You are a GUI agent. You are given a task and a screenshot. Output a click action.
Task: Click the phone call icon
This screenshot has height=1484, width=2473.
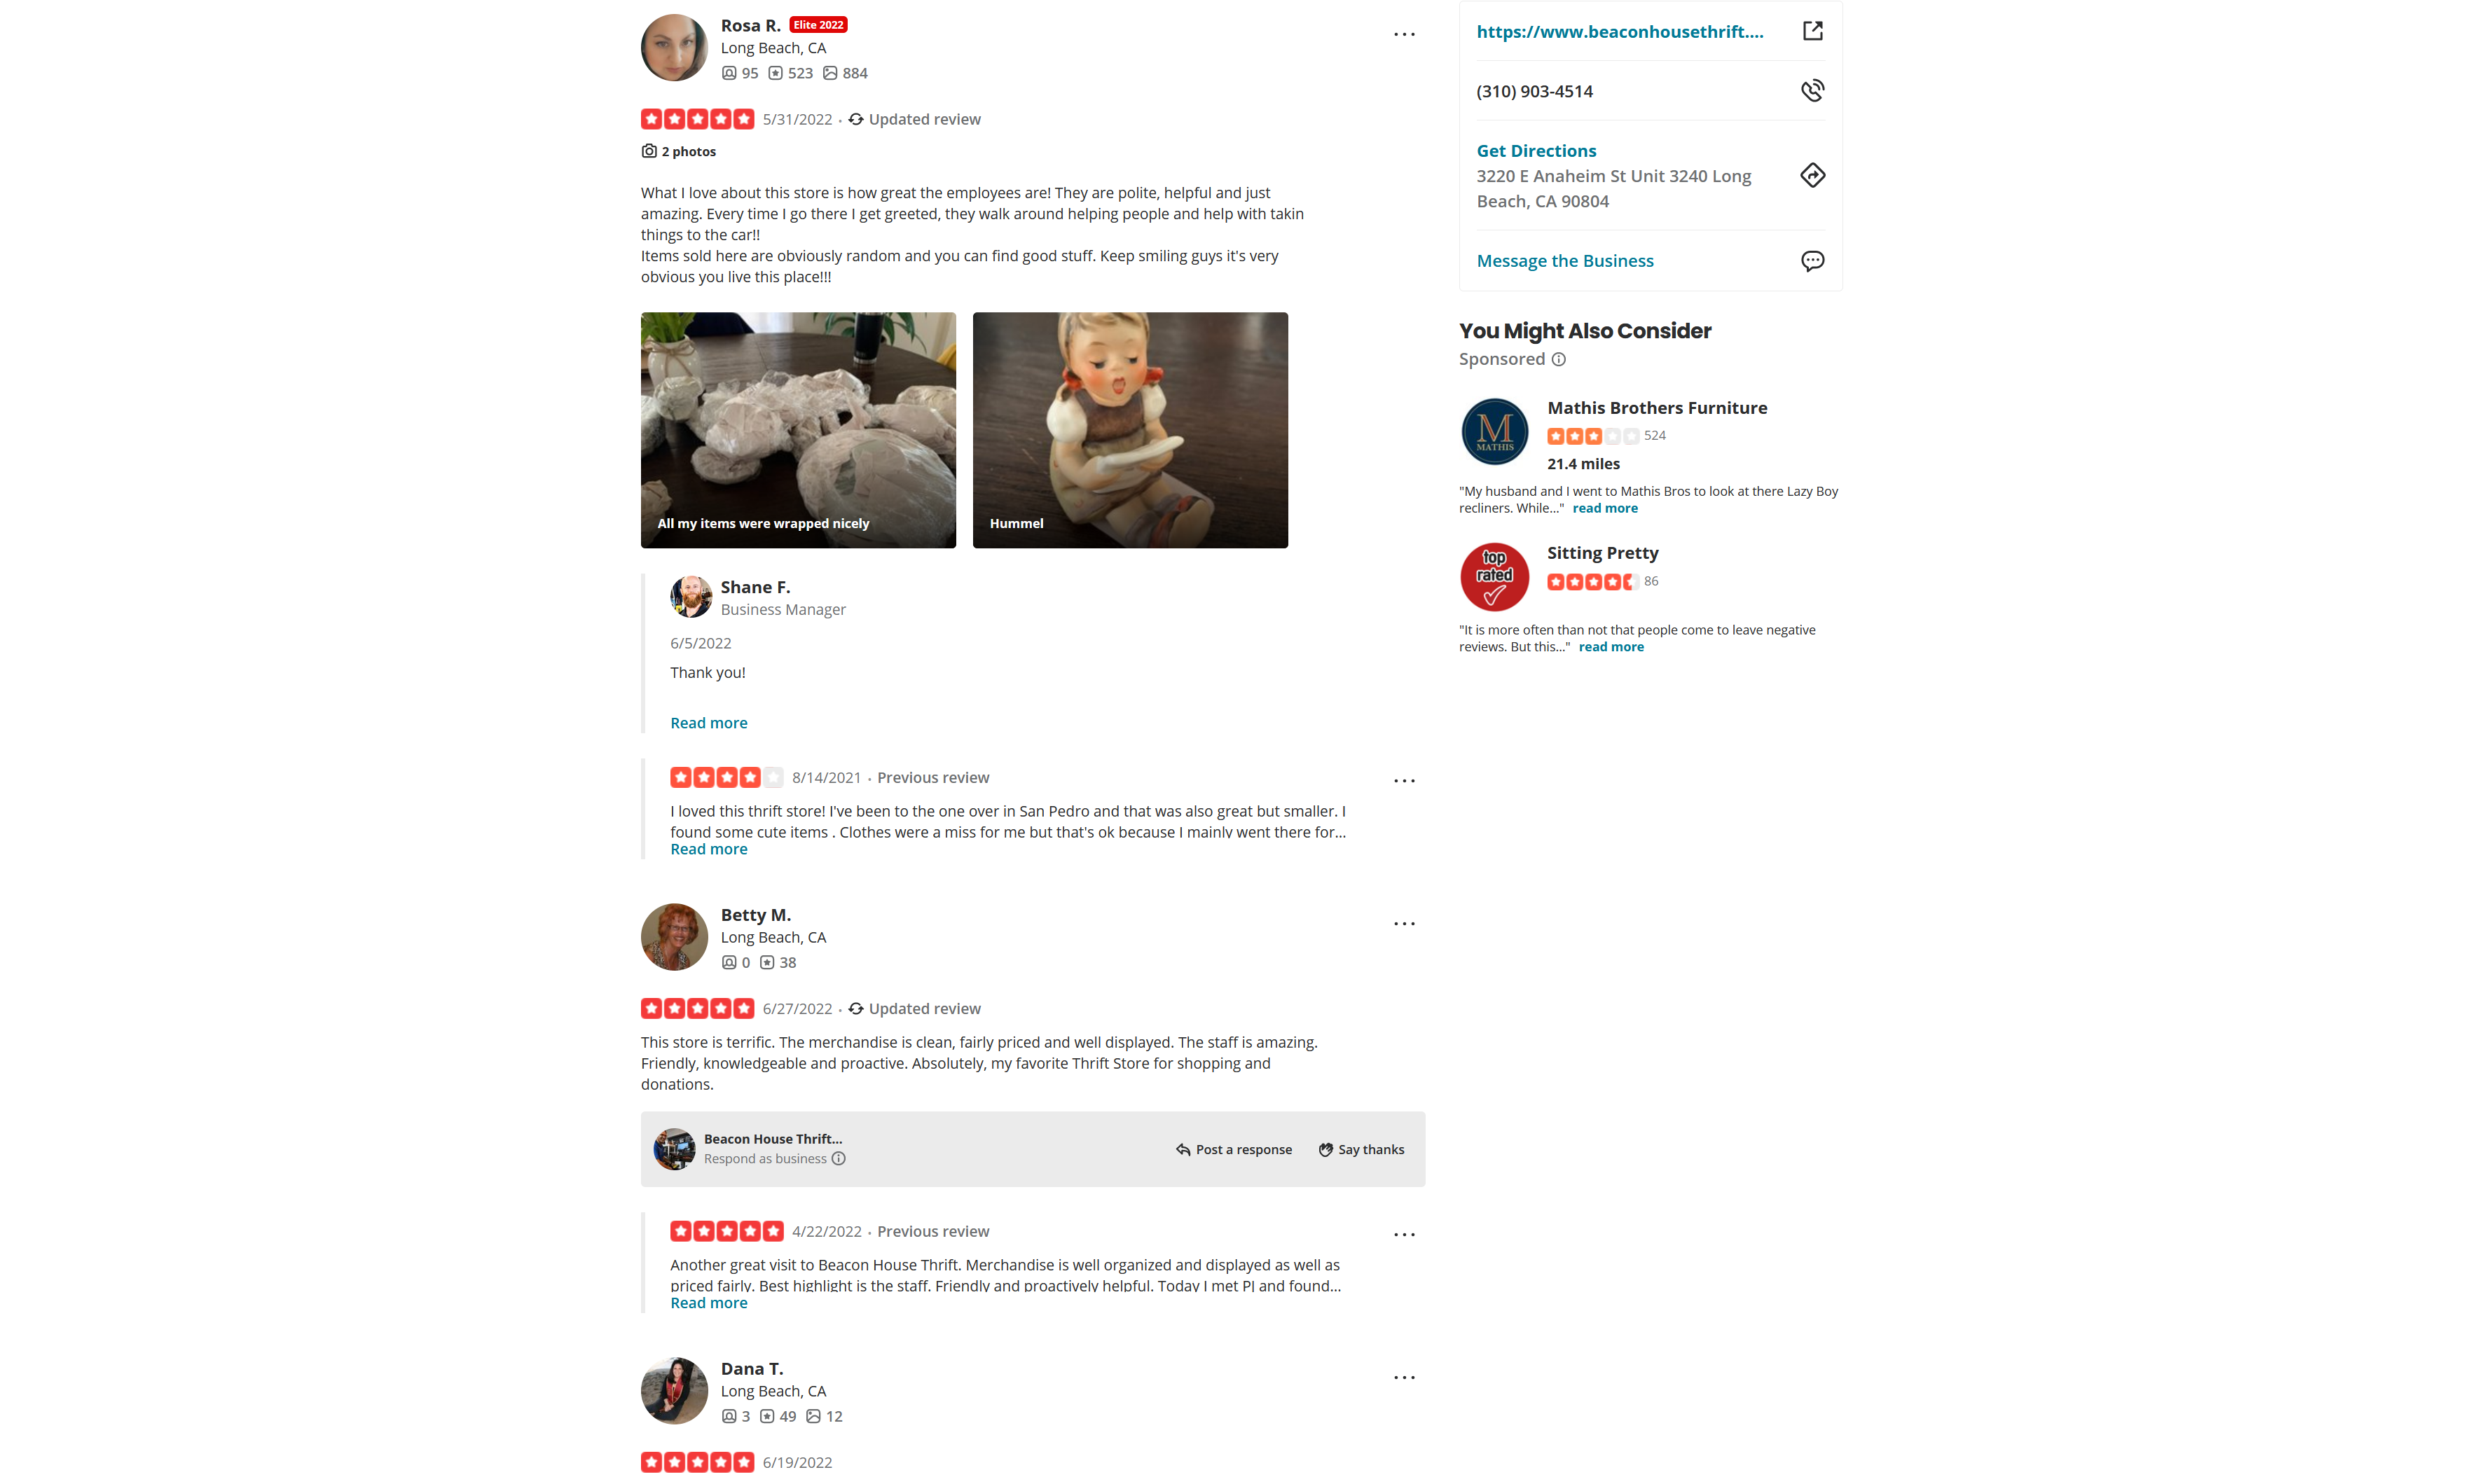click(1812, 90)
